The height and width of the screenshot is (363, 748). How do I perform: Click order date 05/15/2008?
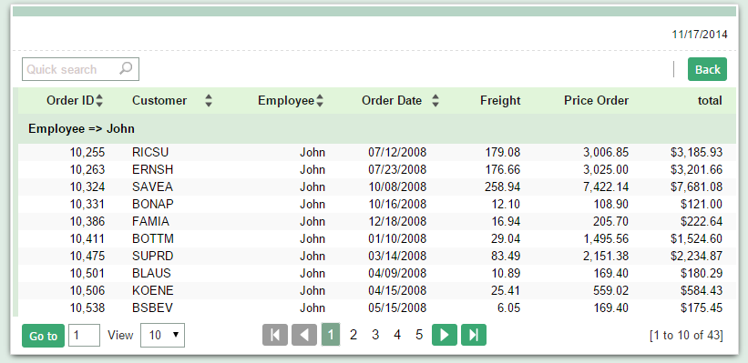397,308
